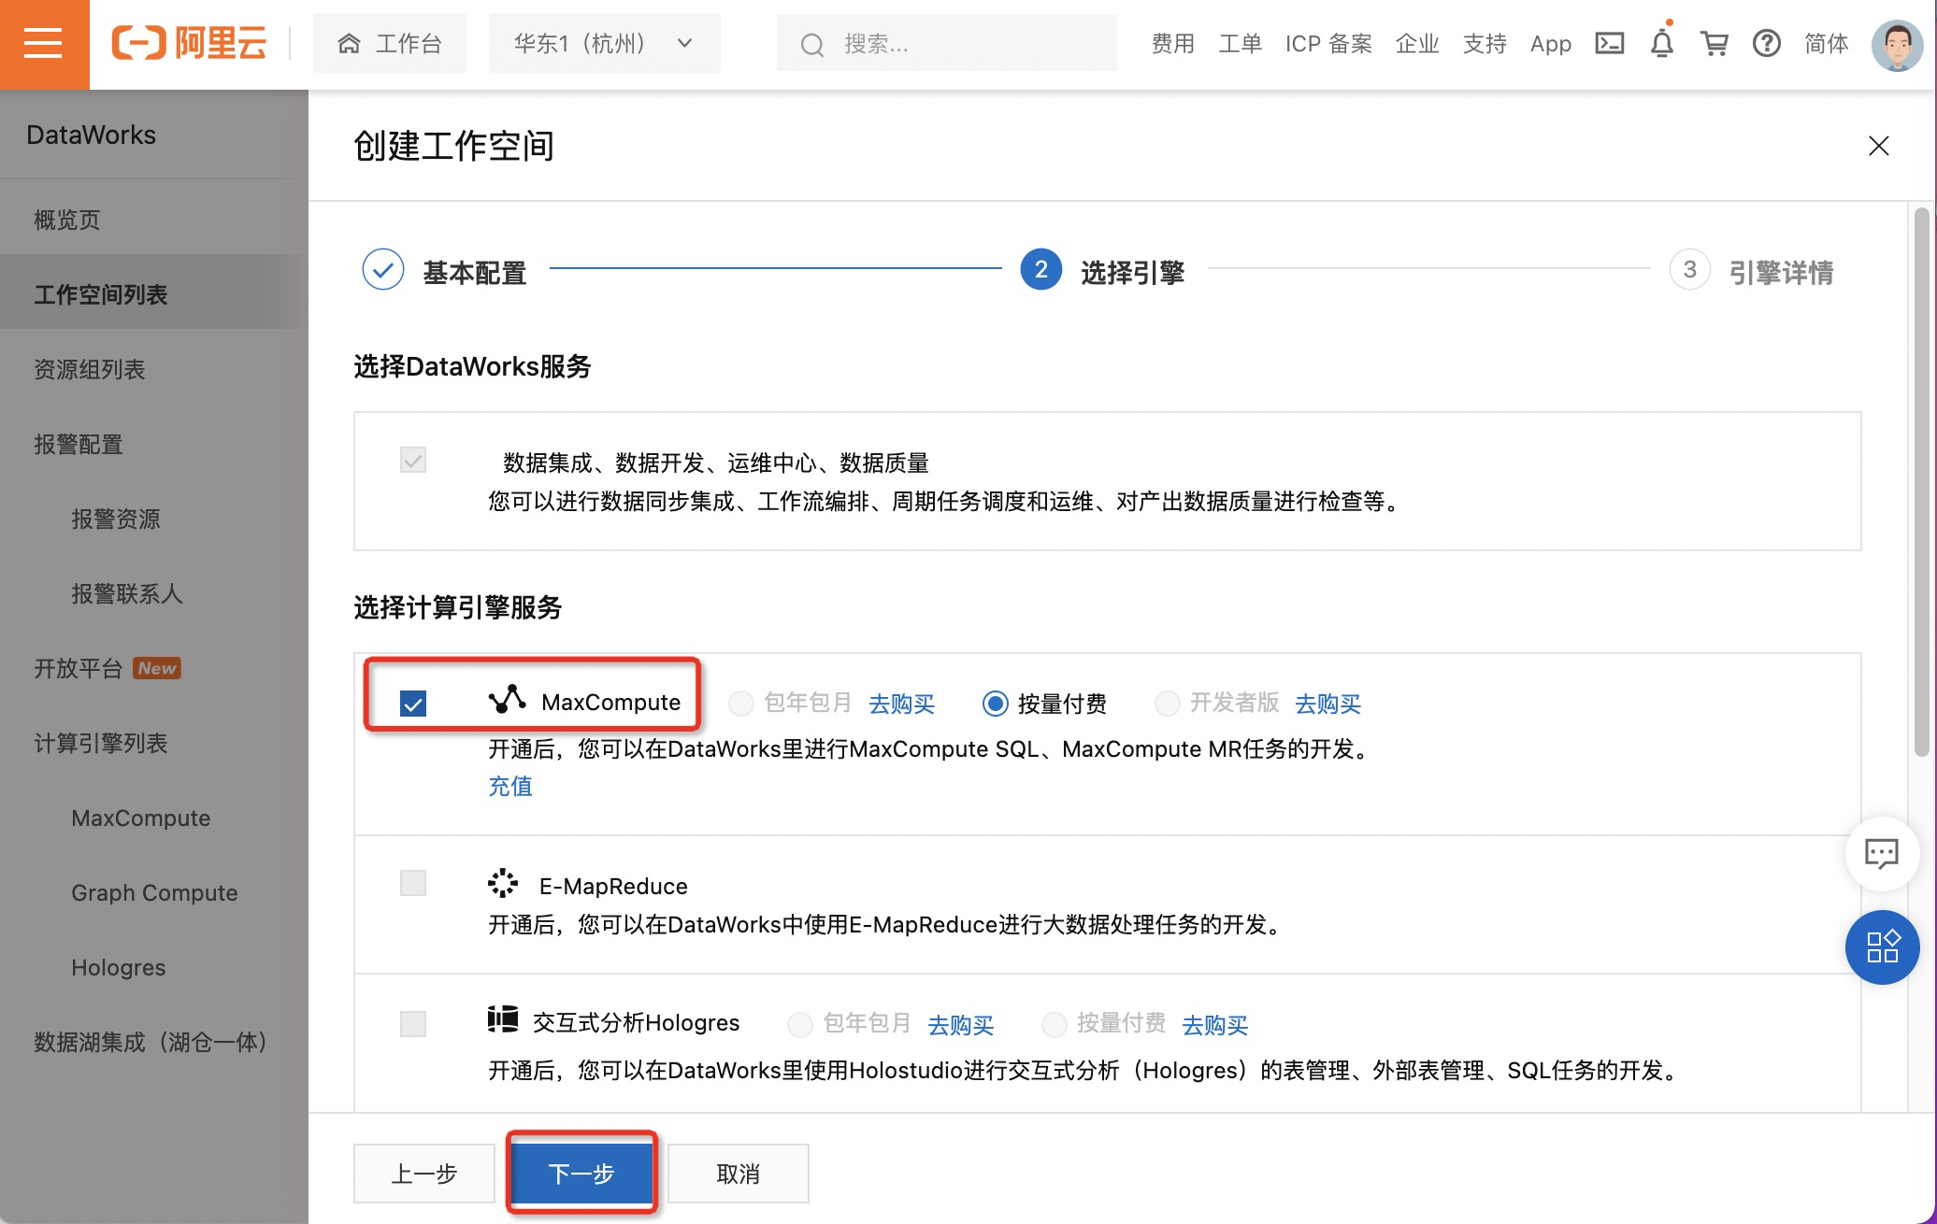Tick the Hologres interactive analysis checkbox
Screen dimensions: 1937x1224
(x=413, y=1023)
